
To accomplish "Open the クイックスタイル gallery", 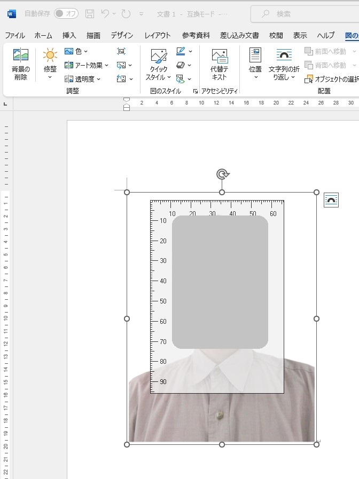I will [x=158, y=64].
